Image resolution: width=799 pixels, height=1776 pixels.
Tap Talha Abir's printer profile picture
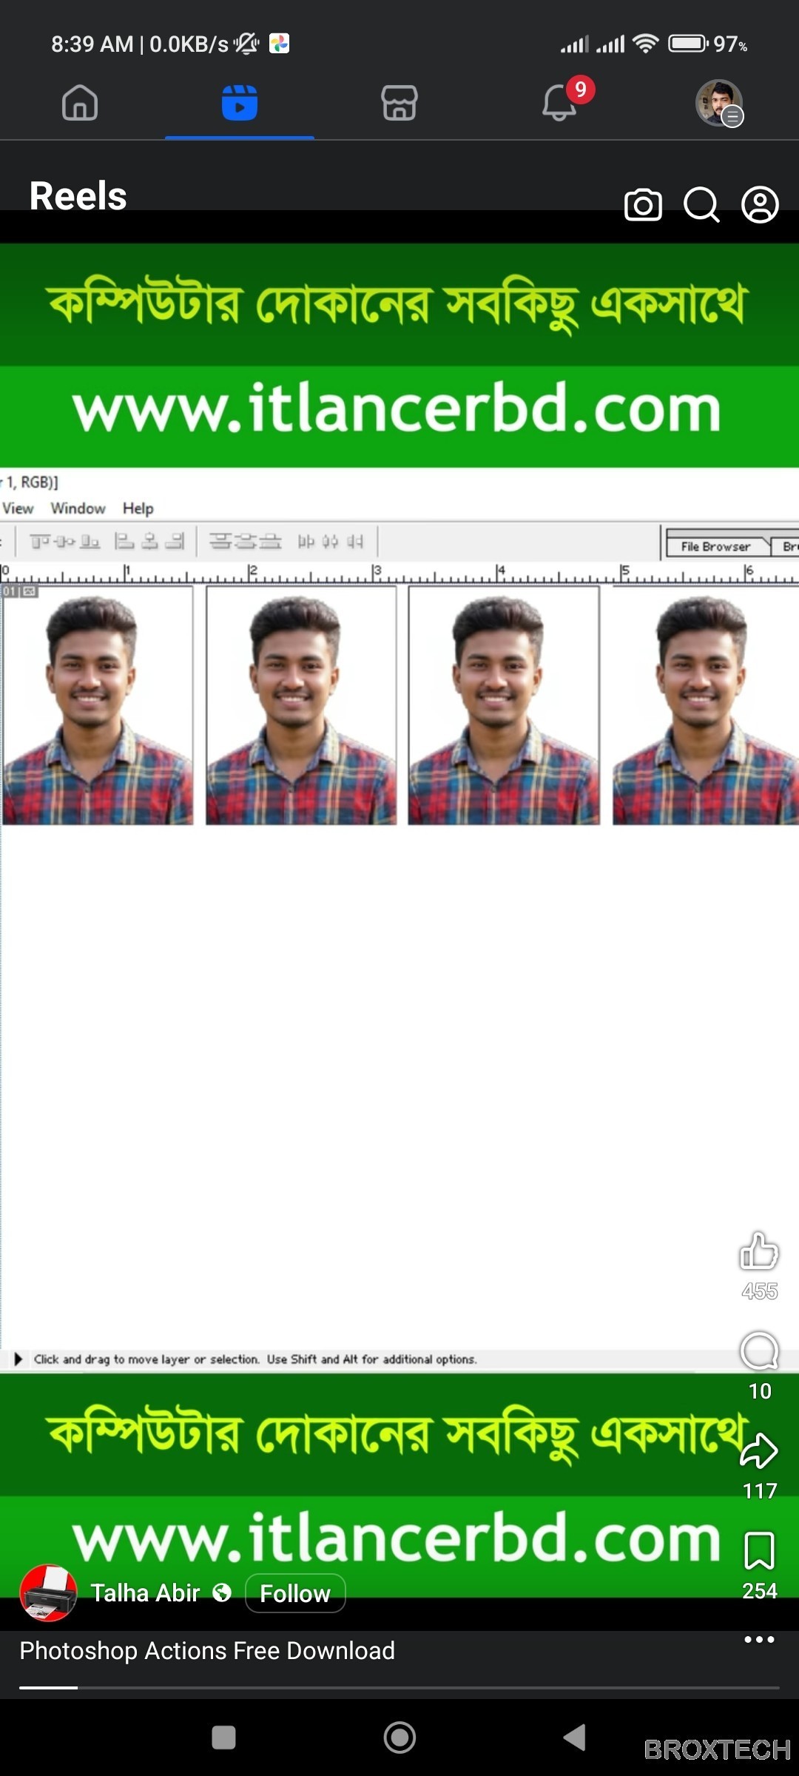[x=48, y=1593]
